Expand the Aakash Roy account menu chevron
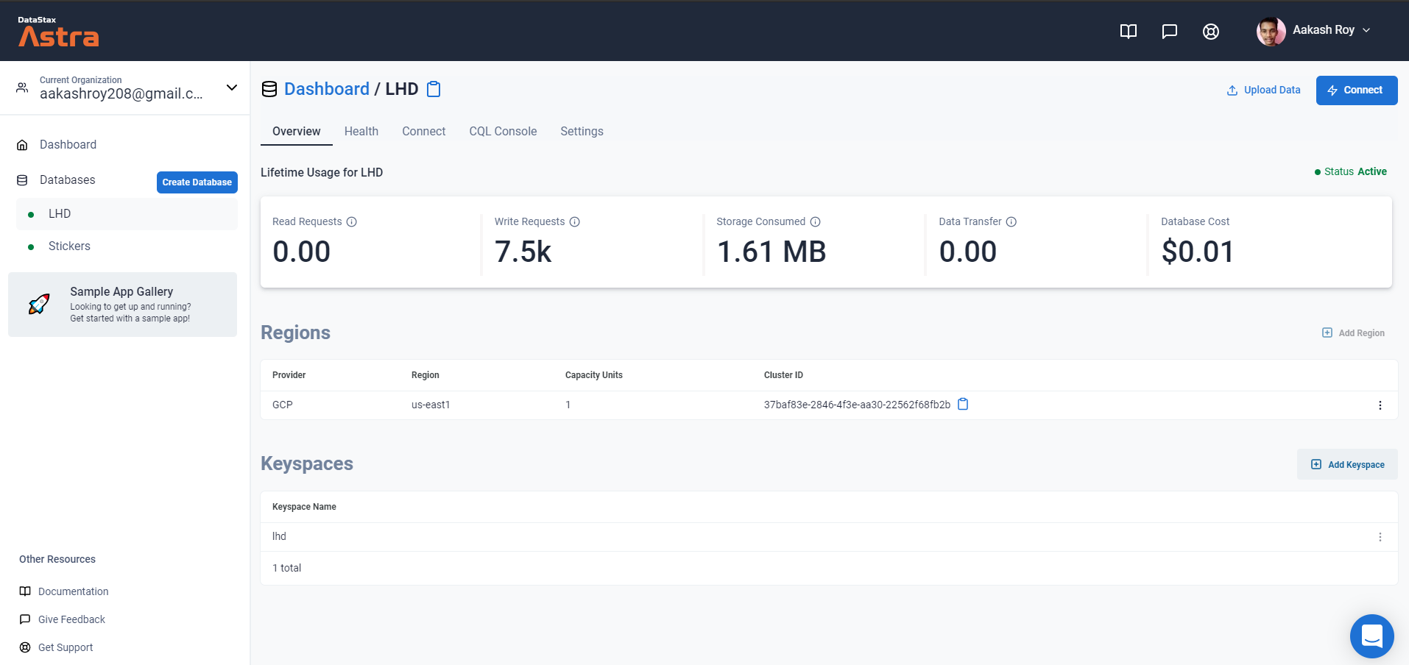 point(1366,30)
